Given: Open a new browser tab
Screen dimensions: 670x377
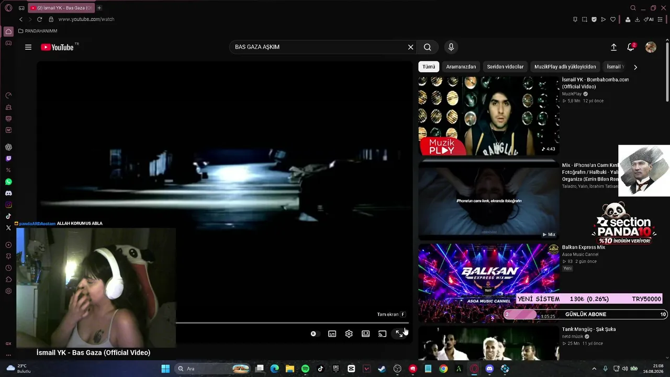Looking at the screenshot, I should [x=99, y=8].
